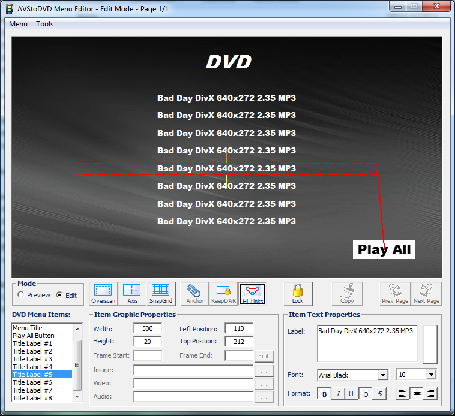Viewport: 455px width, 416px height.
Task: Open the Menu menu
Action: click(18, 24)
